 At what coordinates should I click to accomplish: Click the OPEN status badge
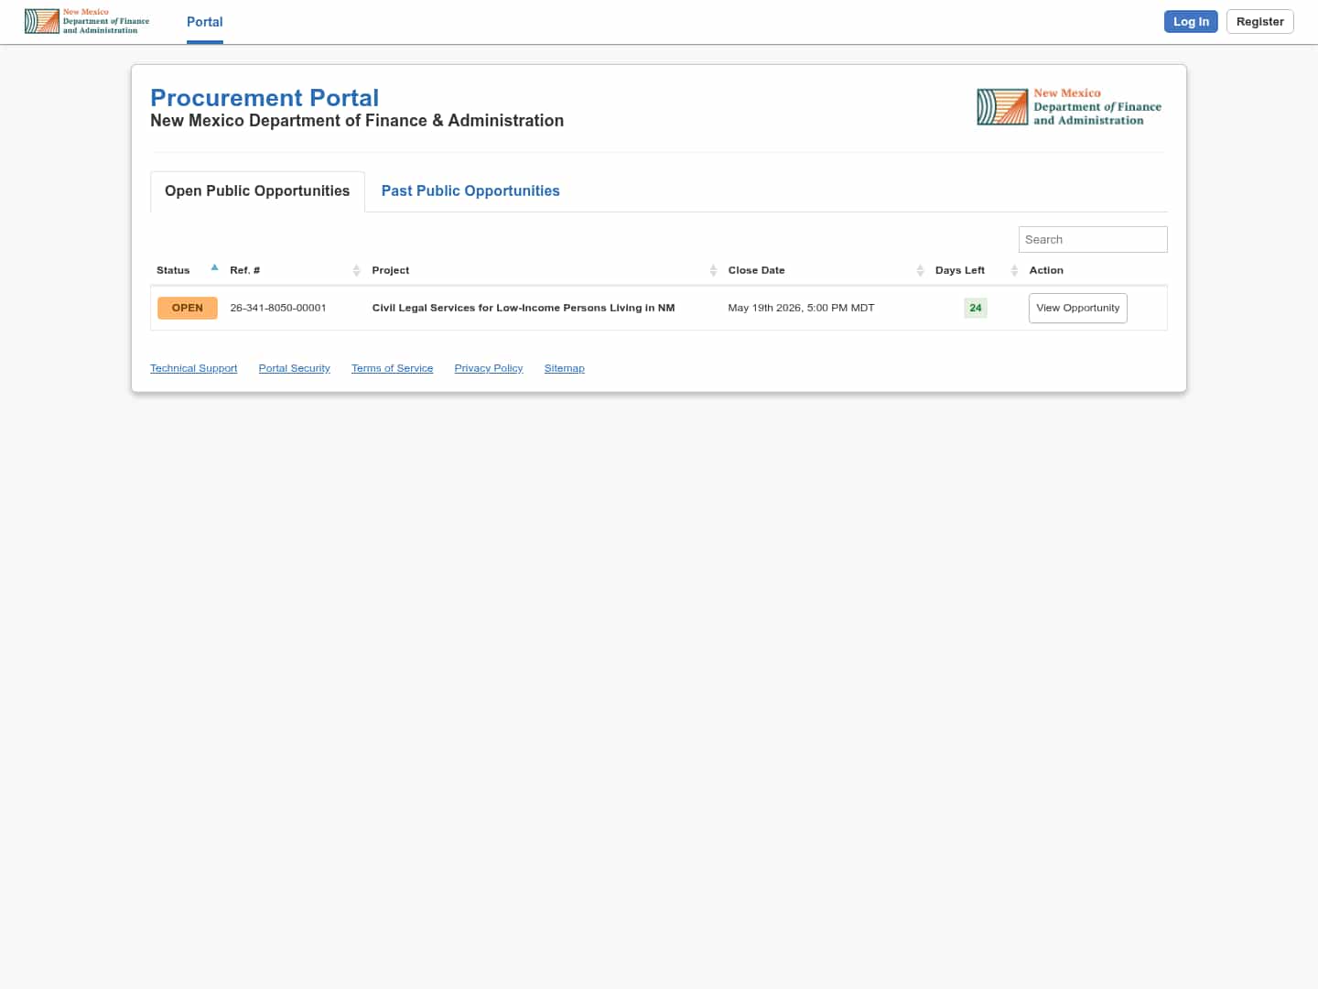click(187, 308)
